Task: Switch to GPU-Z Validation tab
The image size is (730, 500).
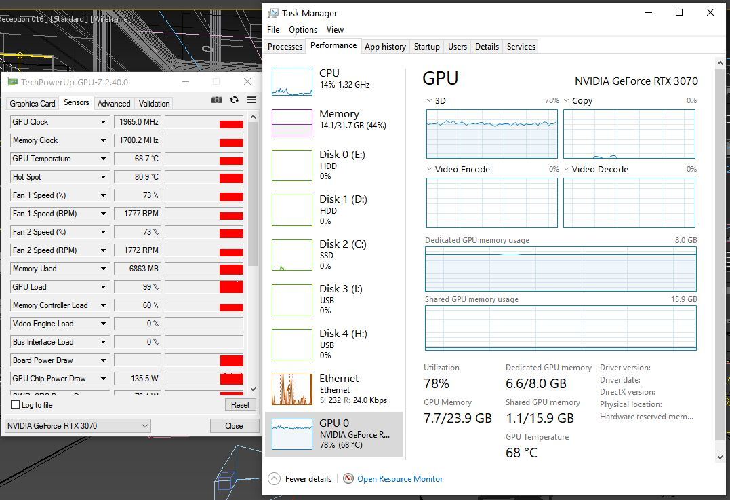Action: (x=154, y=103)
